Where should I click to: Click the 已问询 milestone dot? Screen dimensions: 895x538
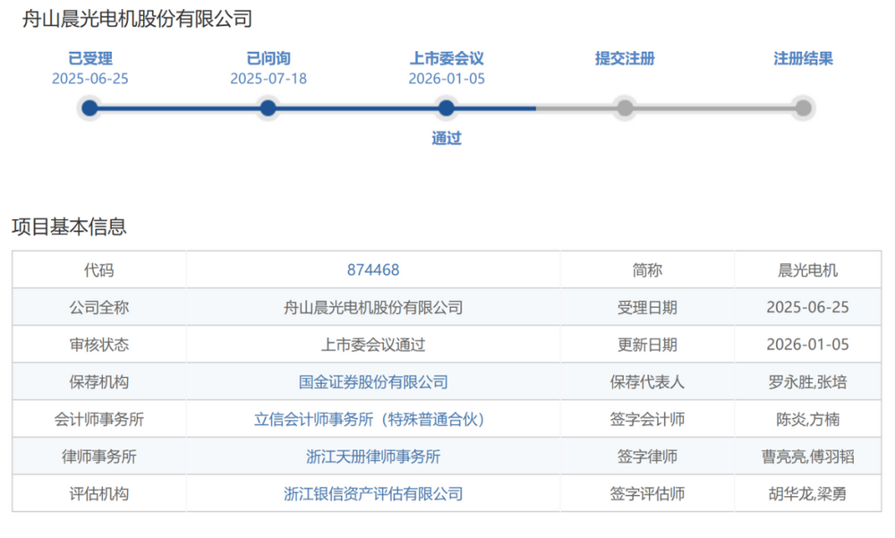tap(268, 108)
